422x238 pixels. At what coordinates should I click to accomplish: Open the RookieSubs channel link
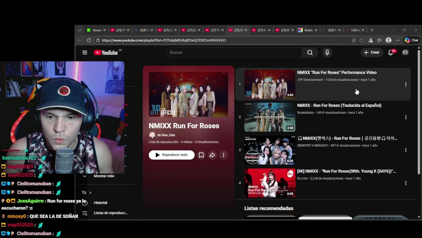click(x=305, y=113)
